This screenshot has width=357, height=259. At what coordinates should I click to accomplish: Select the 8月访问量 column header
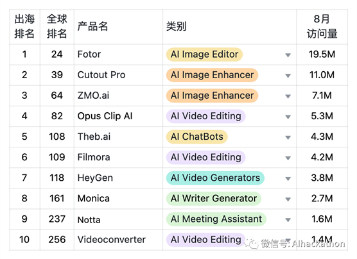coord(322,27)
